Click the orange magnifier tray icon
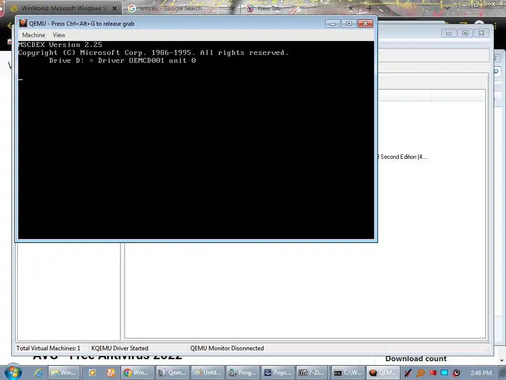 pos(420,373)
